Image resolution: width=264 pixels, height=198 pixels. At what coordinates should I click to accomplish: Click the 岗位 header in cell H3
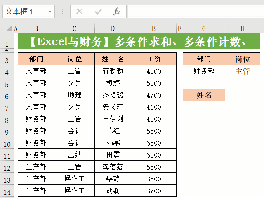pyautogui.click(x=243, y=59)
